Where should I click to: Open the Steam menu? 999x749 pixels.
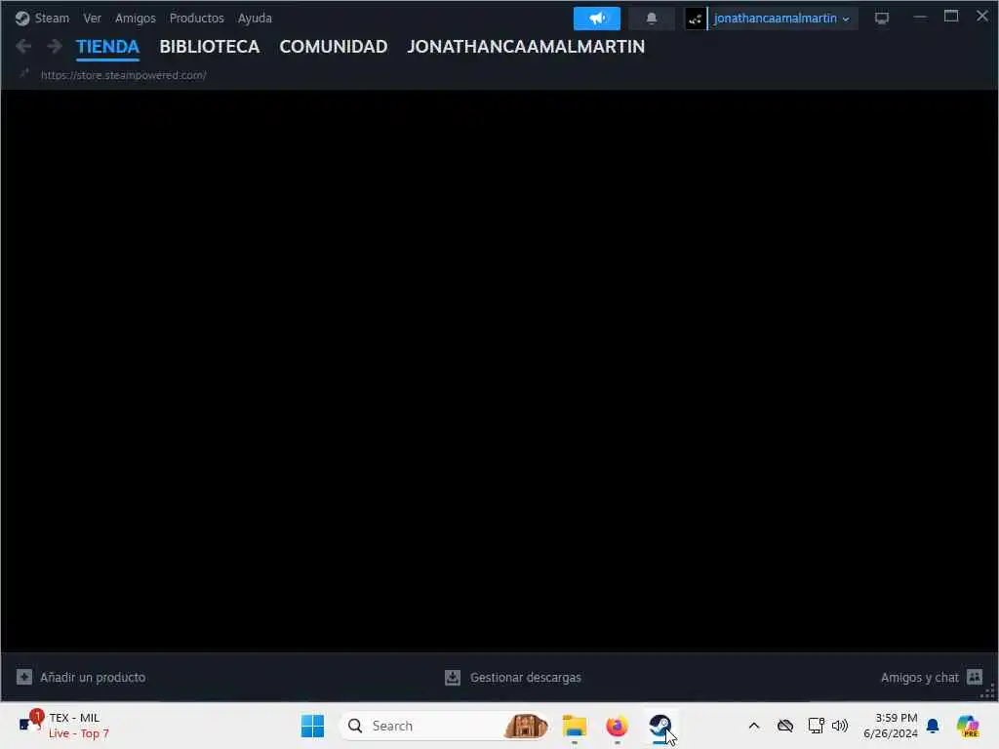click(52, 18)
